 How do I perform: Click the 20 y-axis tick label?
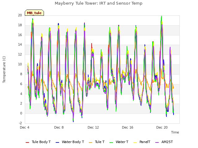[20, 15]
